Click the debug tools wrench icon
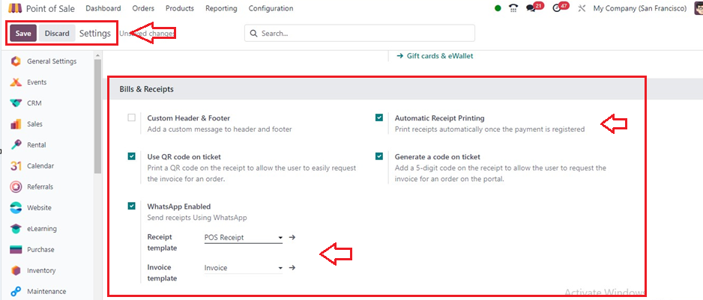This screenshot has height=300, width=703. click(582, 8)
